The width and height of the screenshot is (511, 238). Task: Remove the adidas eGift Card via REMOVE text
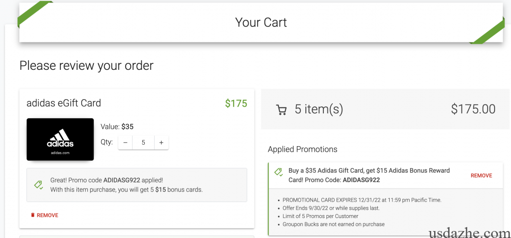tap(47, 215)
